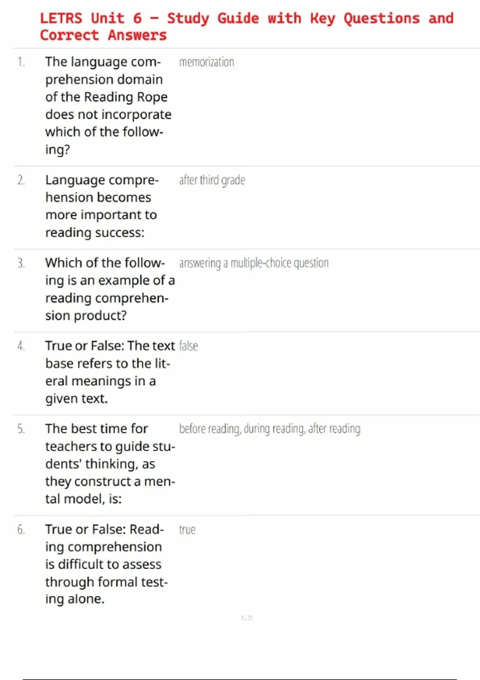Click question number 1 marker

(21, 62)
